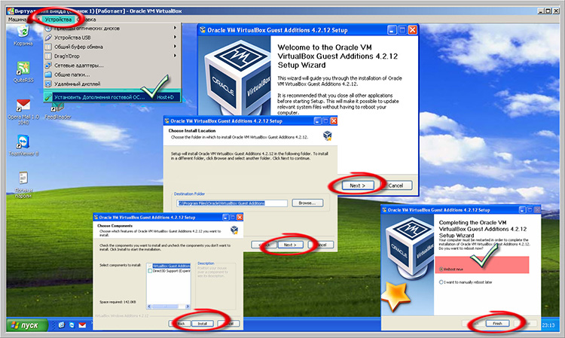565x338 pixels.
Task: Click the components list left scroll arrow
Action: (x=150, y=306)
